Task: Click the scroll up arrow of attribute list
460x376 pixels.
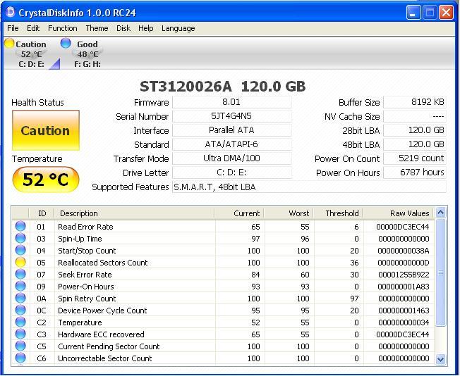Action: coord(441,213)
